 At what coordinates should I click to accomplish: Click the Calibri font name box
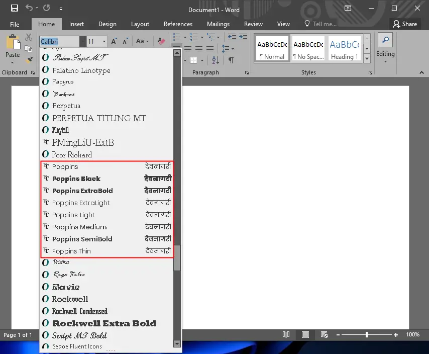click(60, 42)
